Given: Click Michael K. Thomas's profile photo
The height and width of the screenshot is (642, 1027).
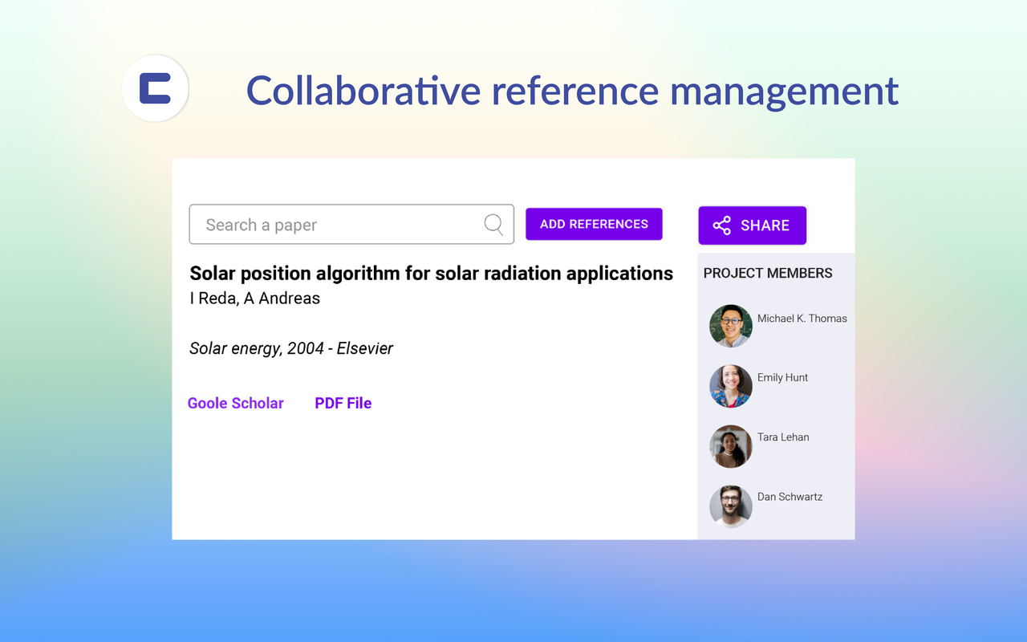Looking at the screenshot, I should [730, 326].
